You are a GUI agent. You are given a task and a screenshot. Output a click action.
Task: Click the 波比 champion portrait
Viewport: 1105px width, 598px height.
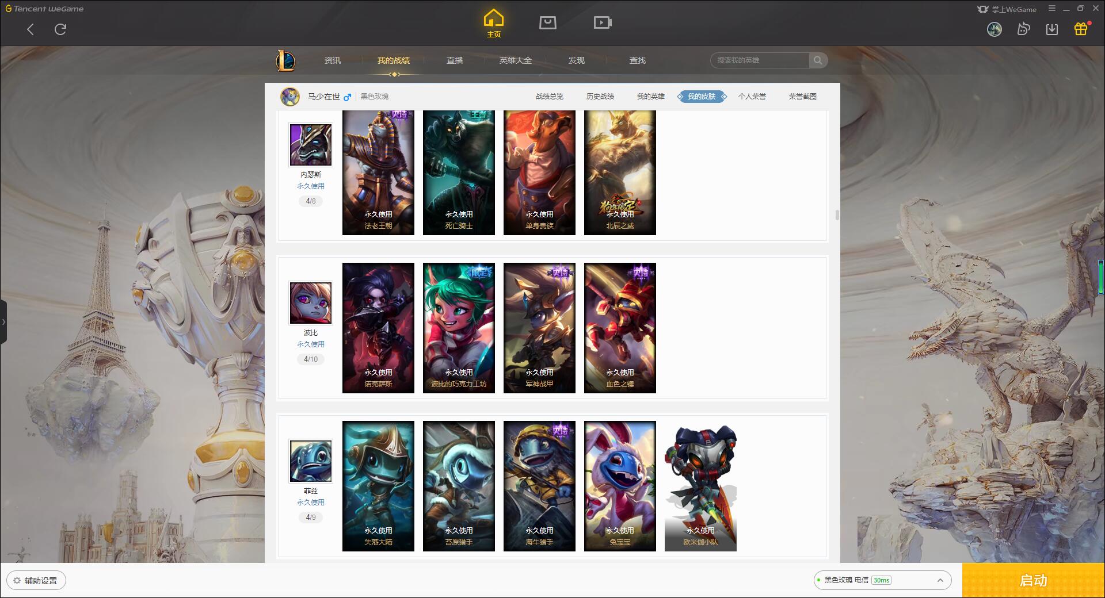311,303
